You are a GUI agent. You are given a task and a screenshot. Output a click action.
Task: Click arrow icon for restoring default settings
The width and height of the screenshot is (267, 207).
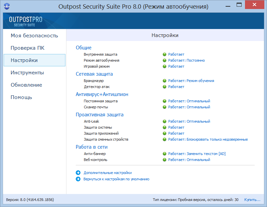click(78, 179)
